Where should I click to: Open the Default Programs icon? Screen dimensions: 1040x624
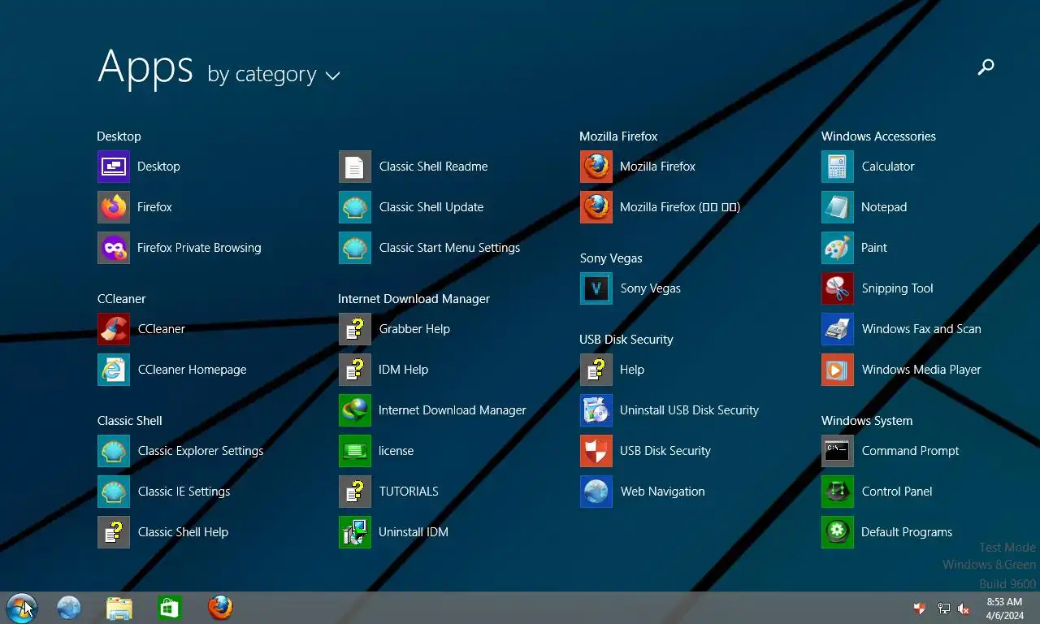point(838,532)
